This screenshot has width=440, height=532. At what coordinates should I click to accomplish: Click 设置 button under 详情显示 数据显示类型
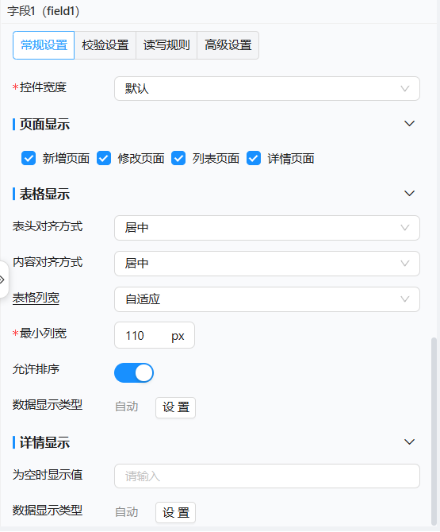point(175,513)
